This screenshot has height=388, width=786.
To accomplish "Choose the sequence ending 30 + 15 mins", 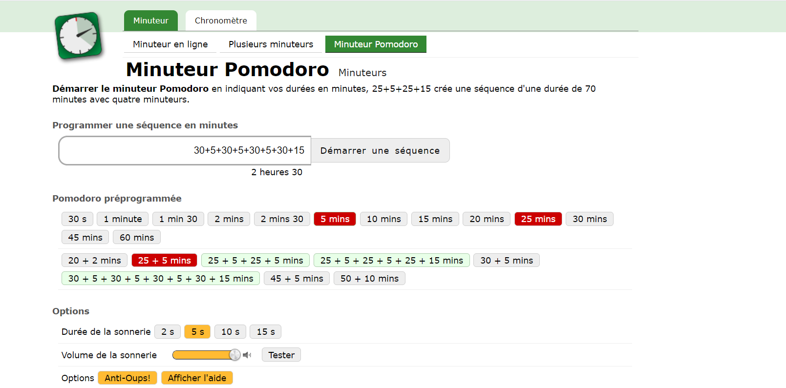I will 161,279.
